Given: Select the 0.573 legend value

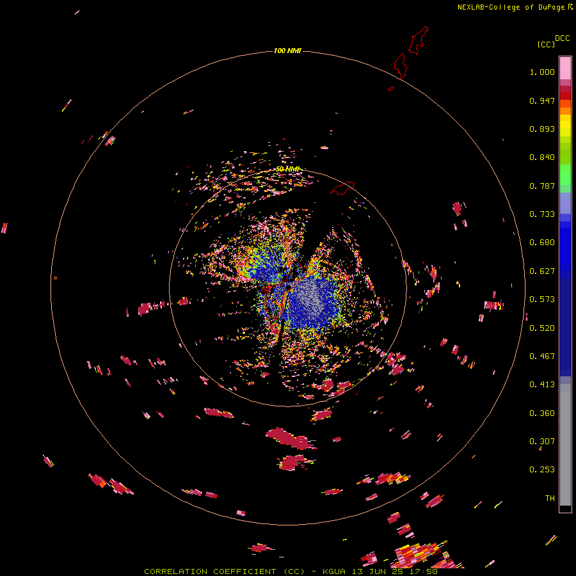Looking at the screenshot, I should pos(542,300).
